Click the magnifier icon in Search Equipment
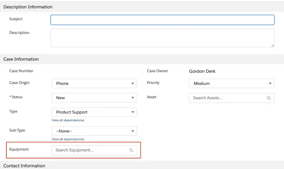The image size is (284, 169). [x=131, y=150]
